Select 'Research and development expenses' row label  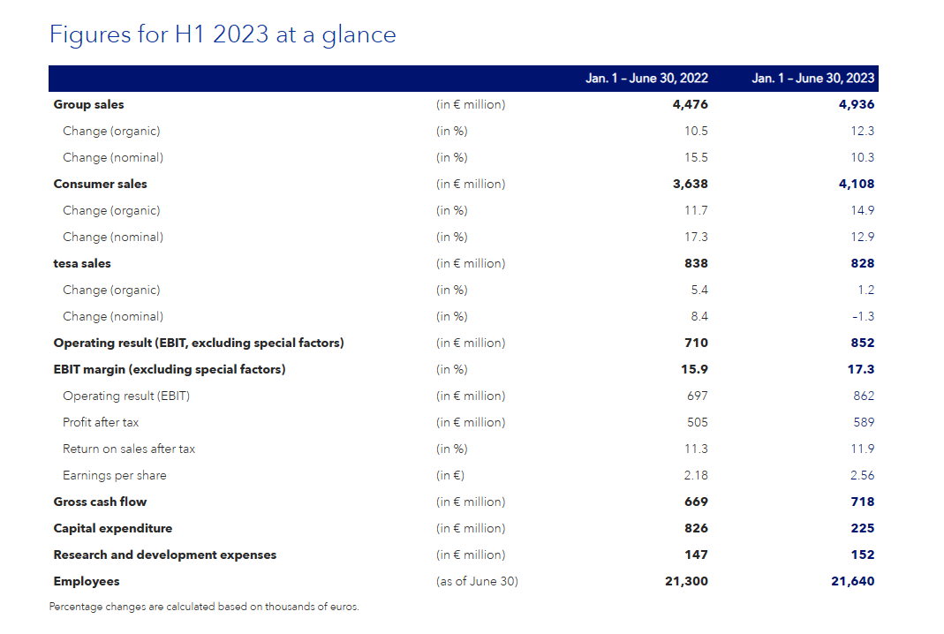click(x=165, y=555)
